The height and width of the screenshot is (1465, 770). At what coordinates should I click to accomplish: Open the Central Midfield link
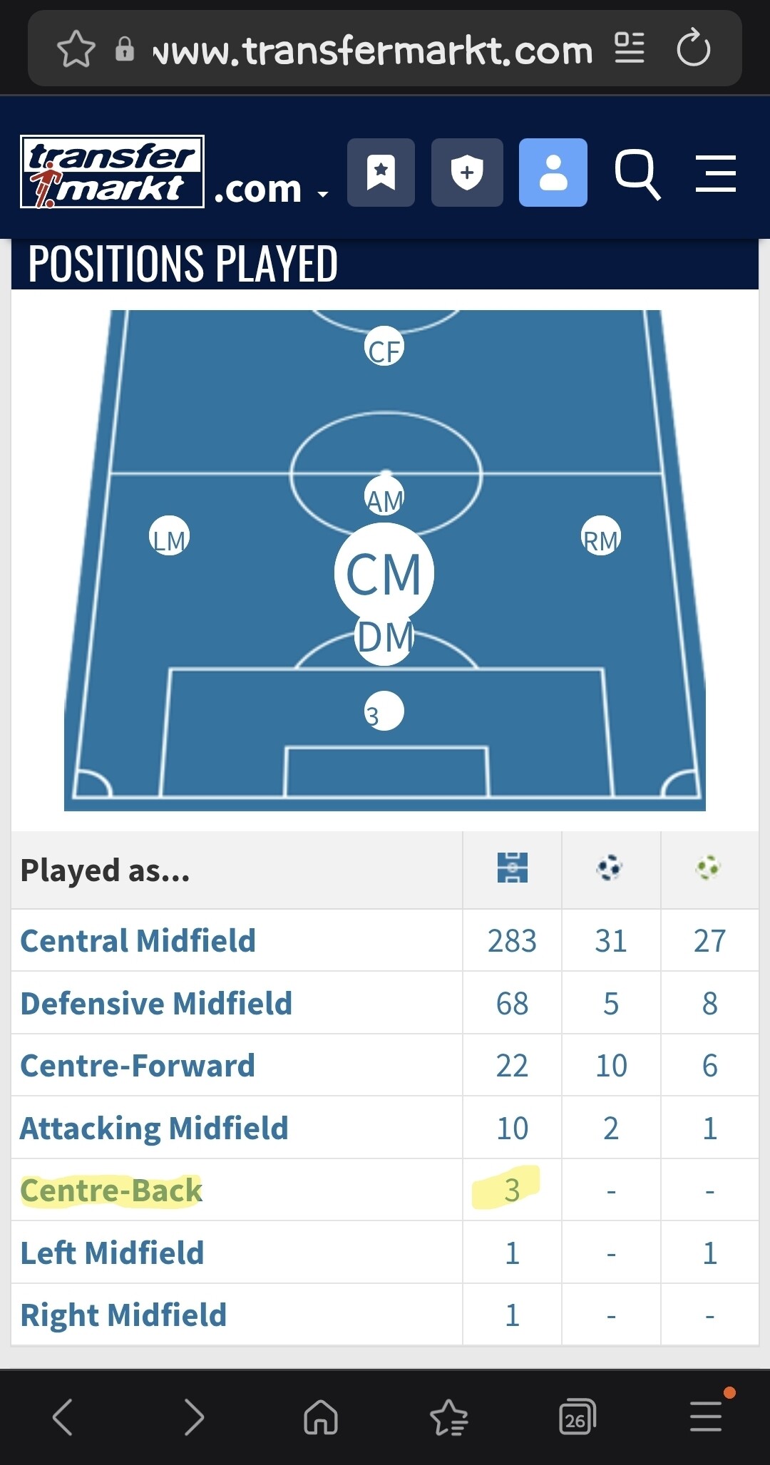138,940
